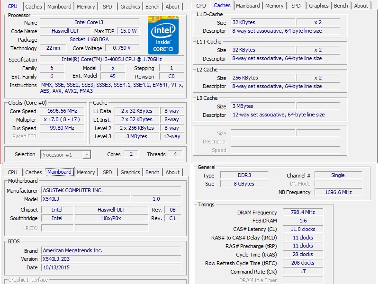Viewport: 379px width, 284px height.
Task: Click the motherboard Model value 'X540LJ'
Action: [x=86, y=199]
